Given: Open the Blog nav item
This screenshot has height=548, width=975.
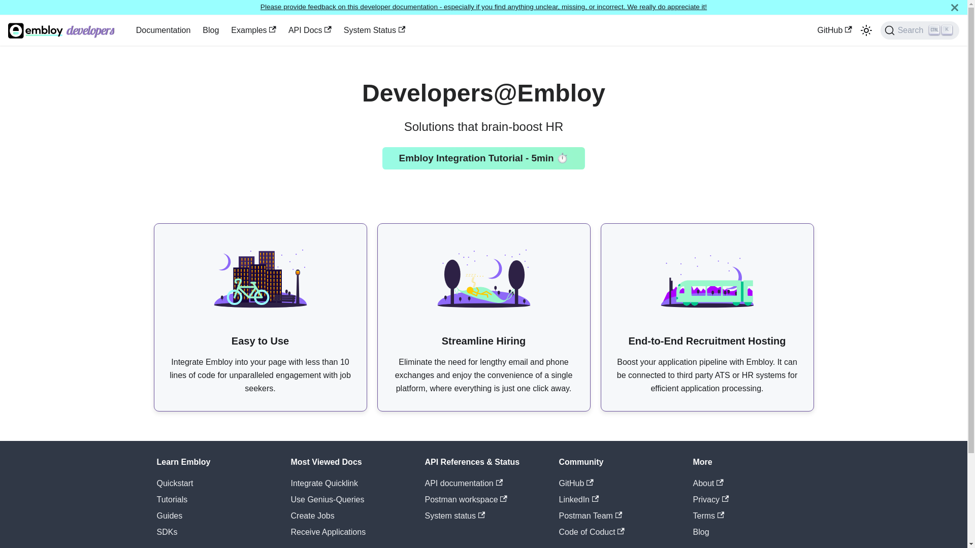Looking at the screenshot, I should pyautogui.click(x=211, y=30).
